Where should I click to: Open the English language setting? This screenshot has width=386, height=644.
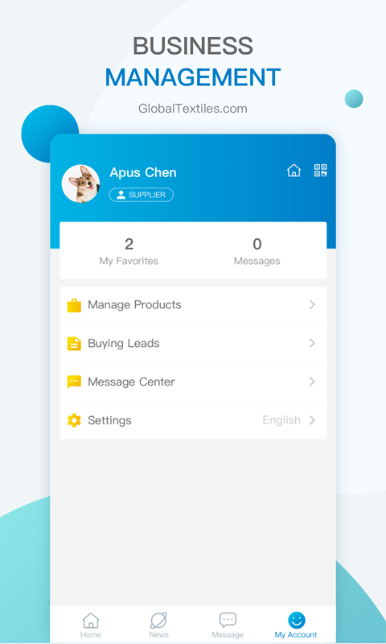click(x=281, y=420)
